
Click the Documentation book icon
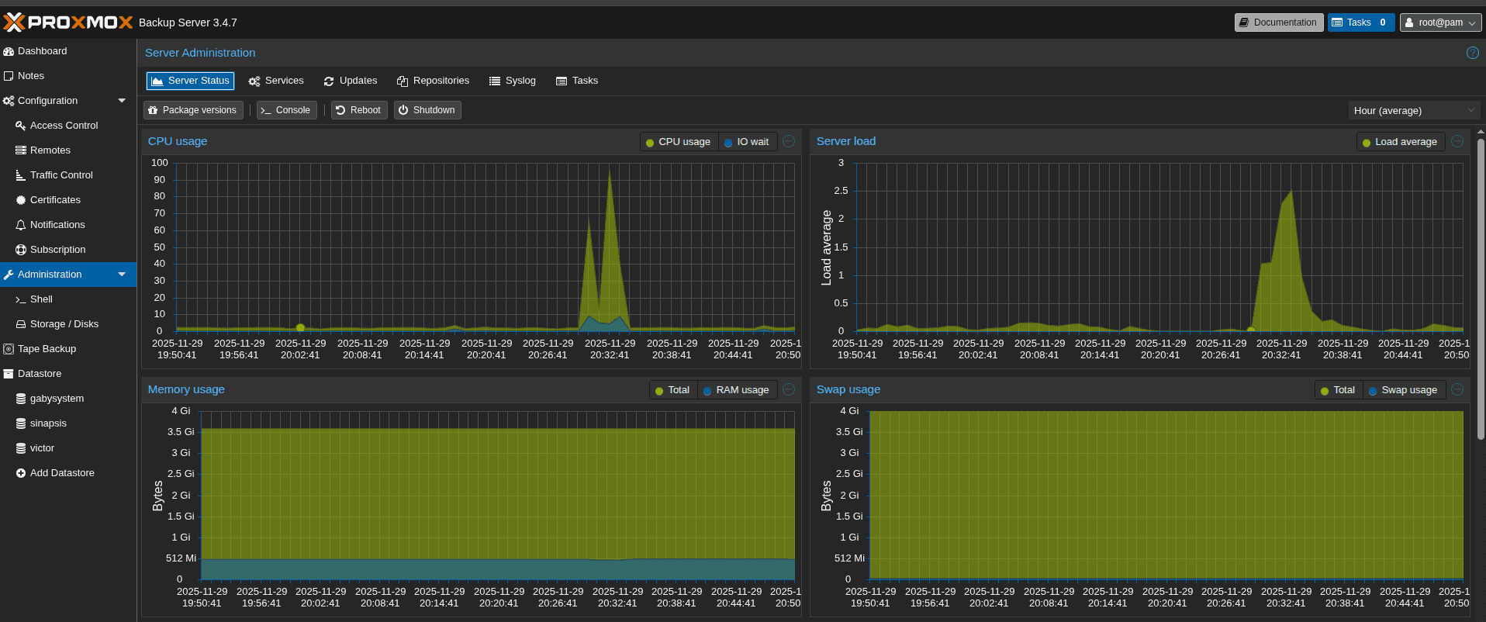click(1244, 22)
